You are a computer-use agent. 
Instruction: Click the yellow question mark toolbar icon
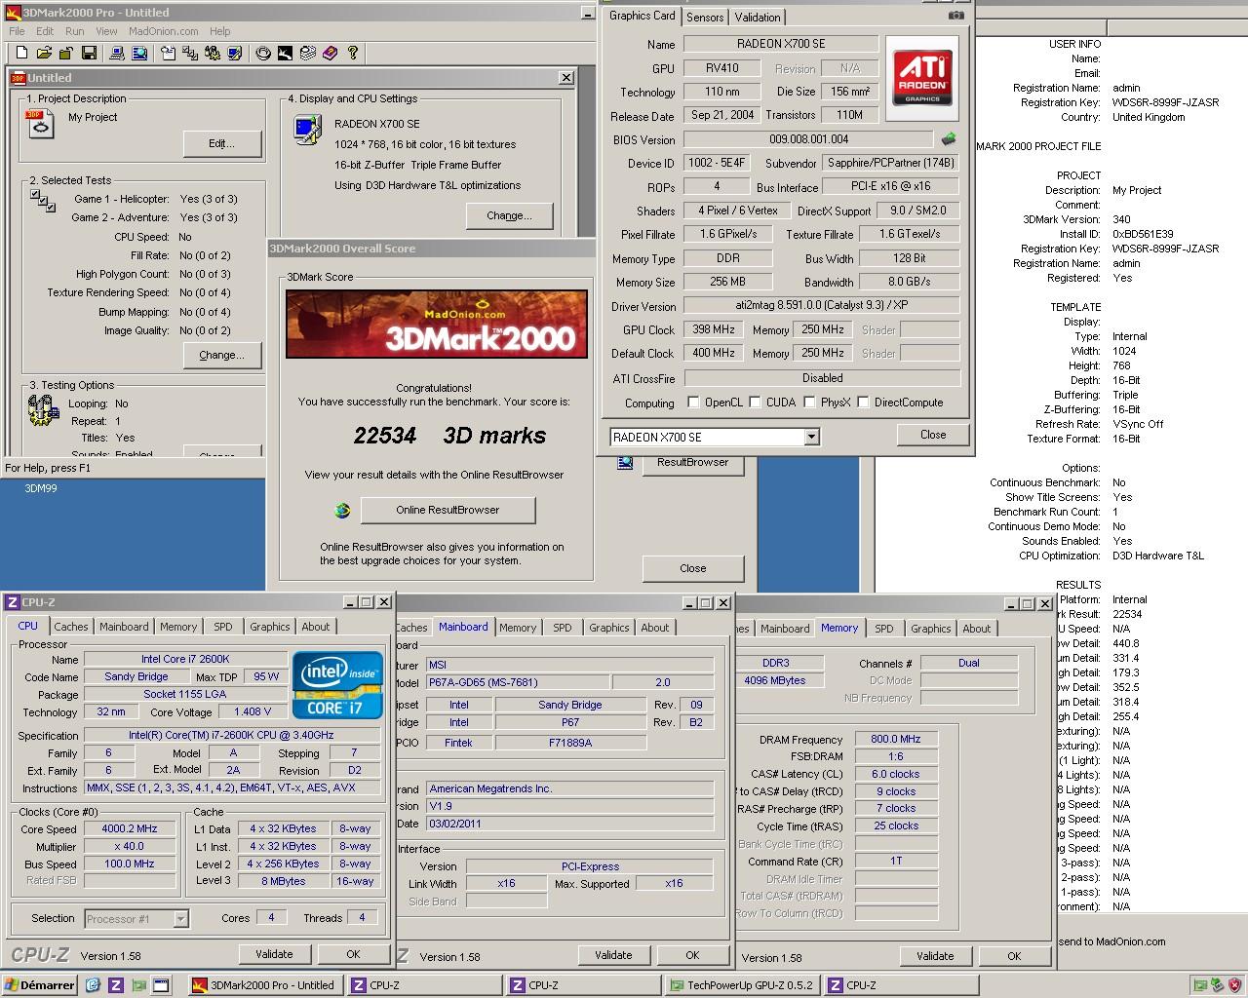(x=352, y=53)
